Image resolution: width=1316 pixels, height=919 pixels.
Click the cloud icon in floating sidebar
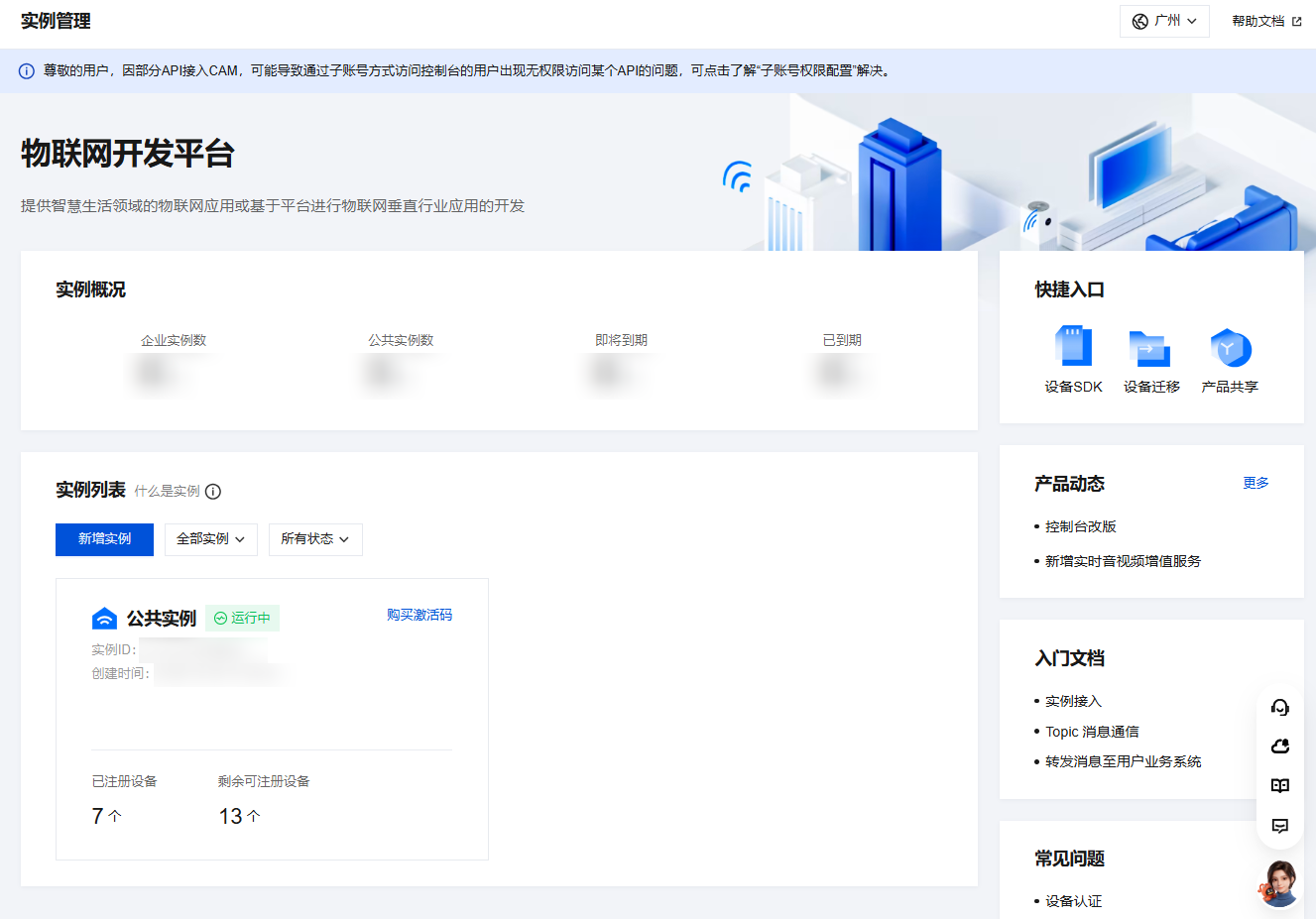[x=1279, y=746]
